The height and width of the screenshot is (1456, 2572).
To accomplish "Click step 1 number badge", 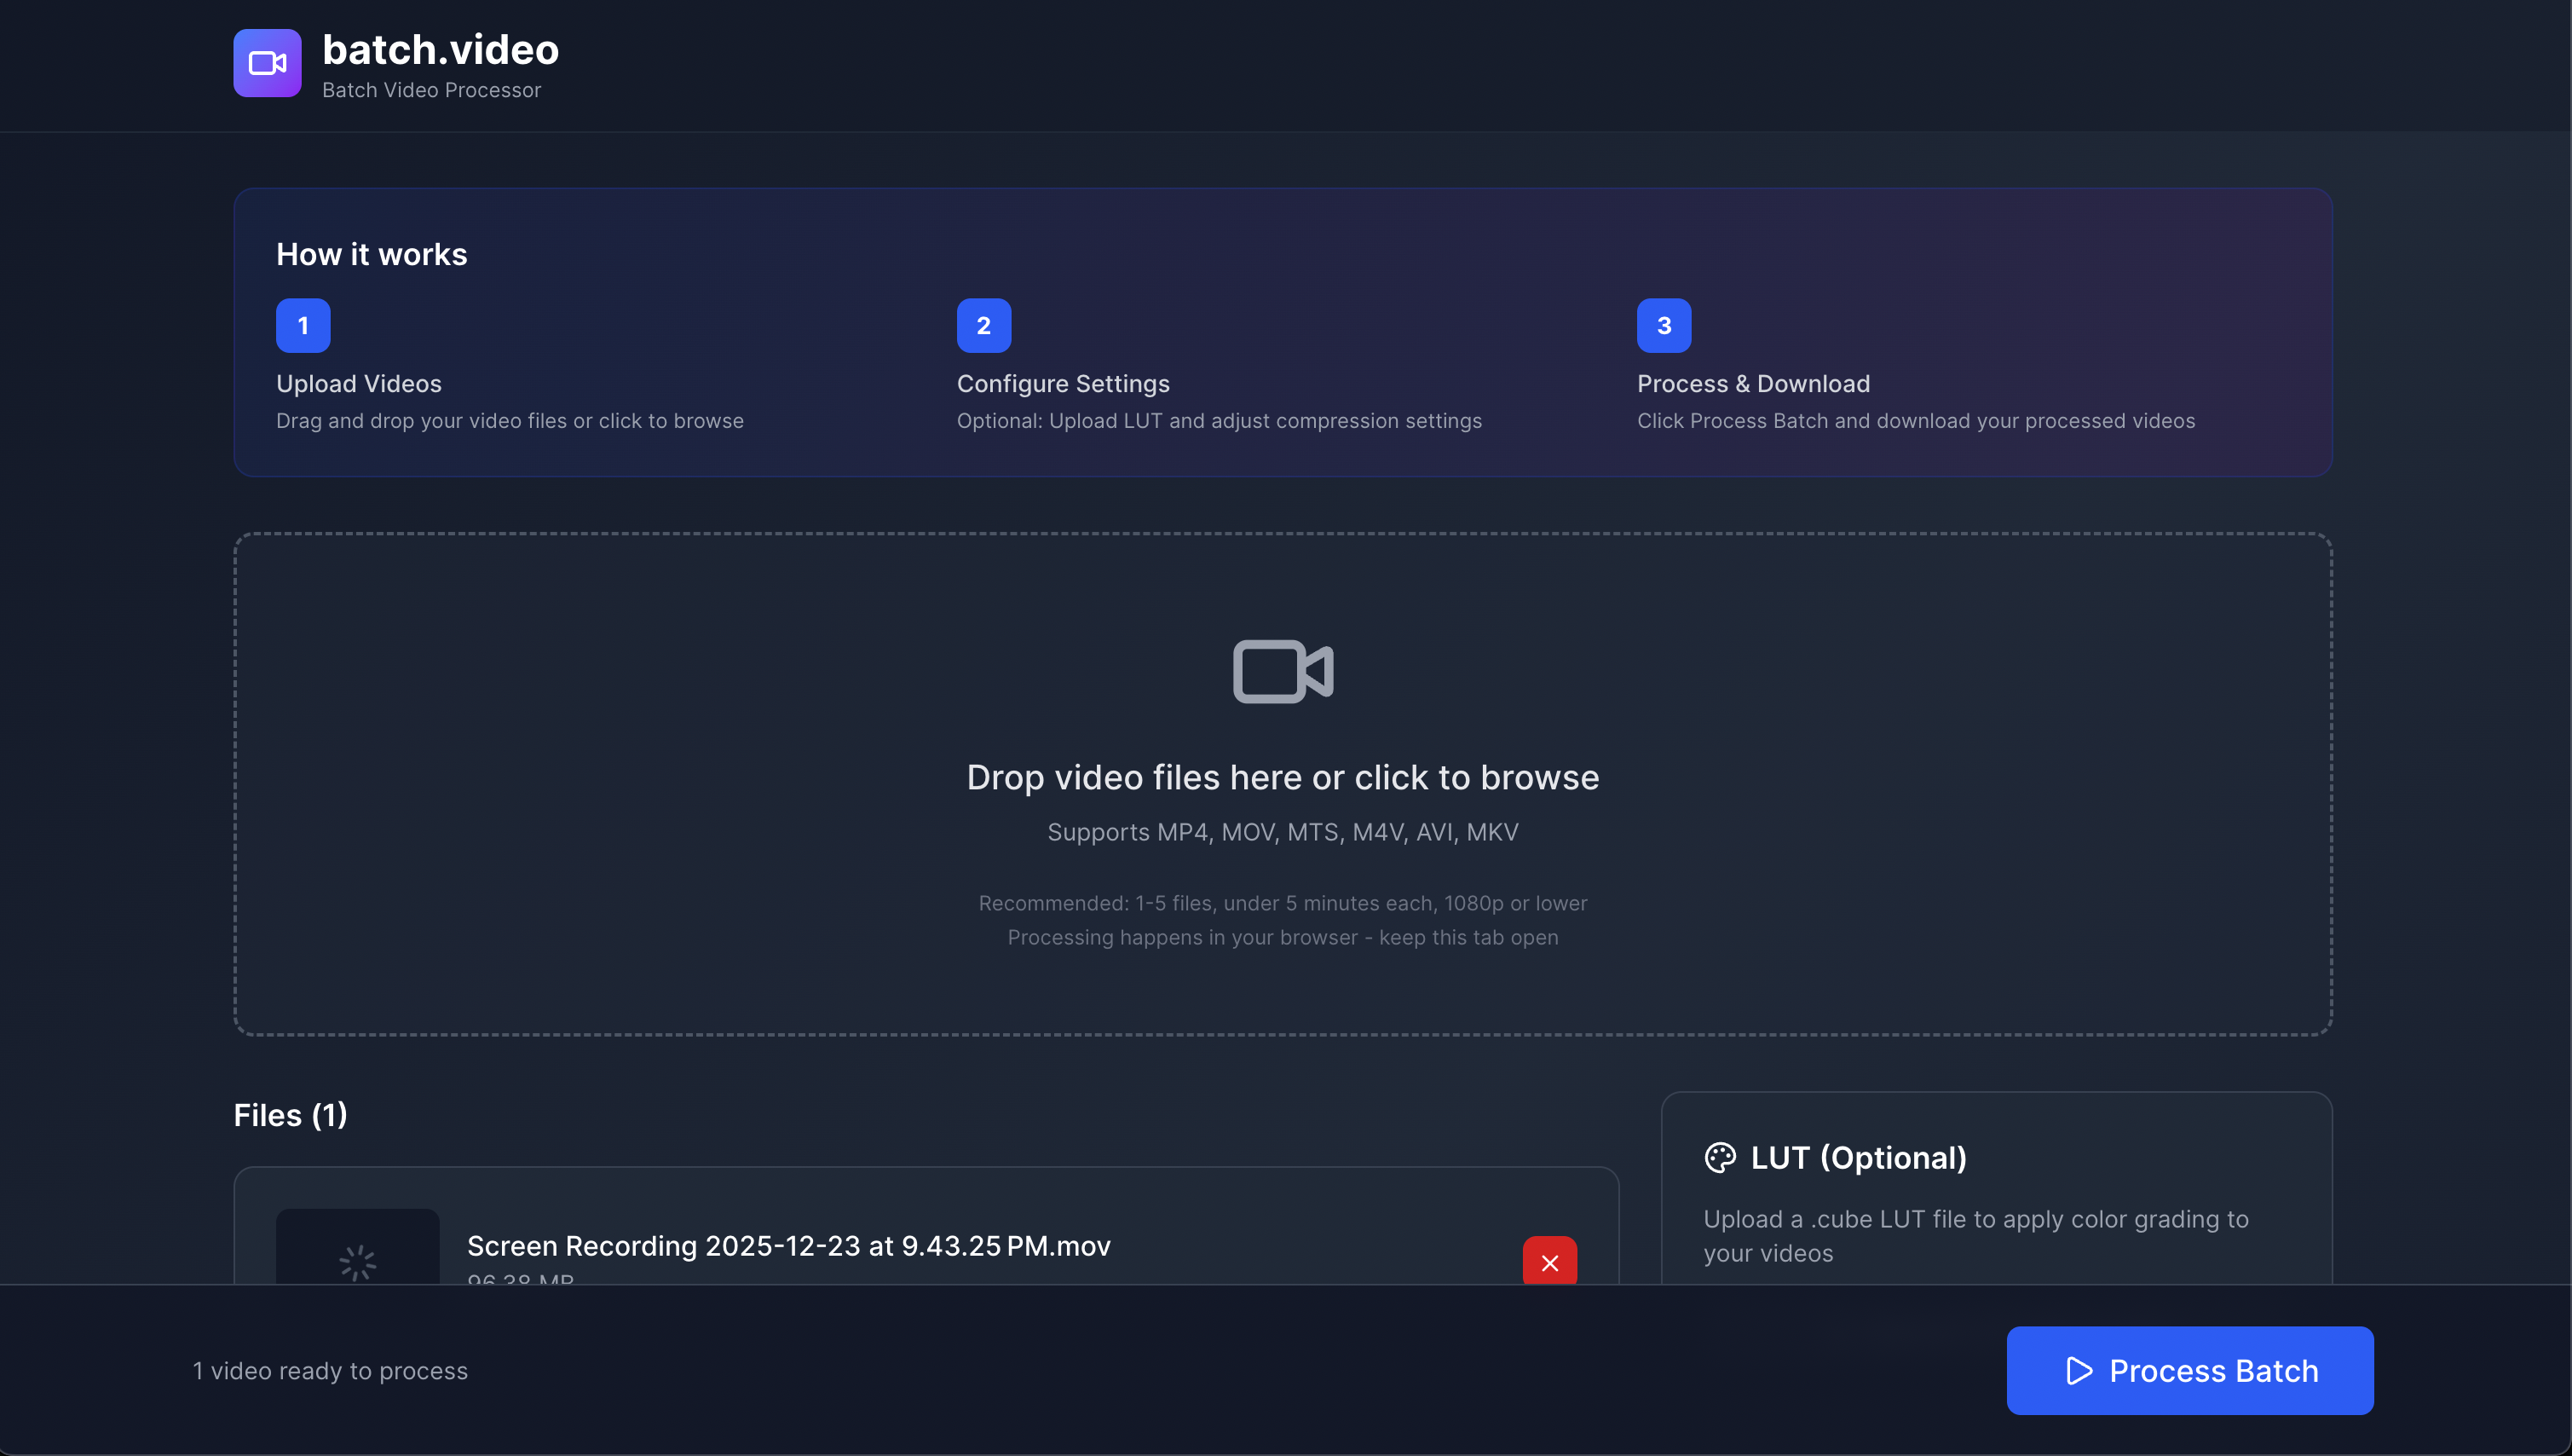I will (303, 326).
